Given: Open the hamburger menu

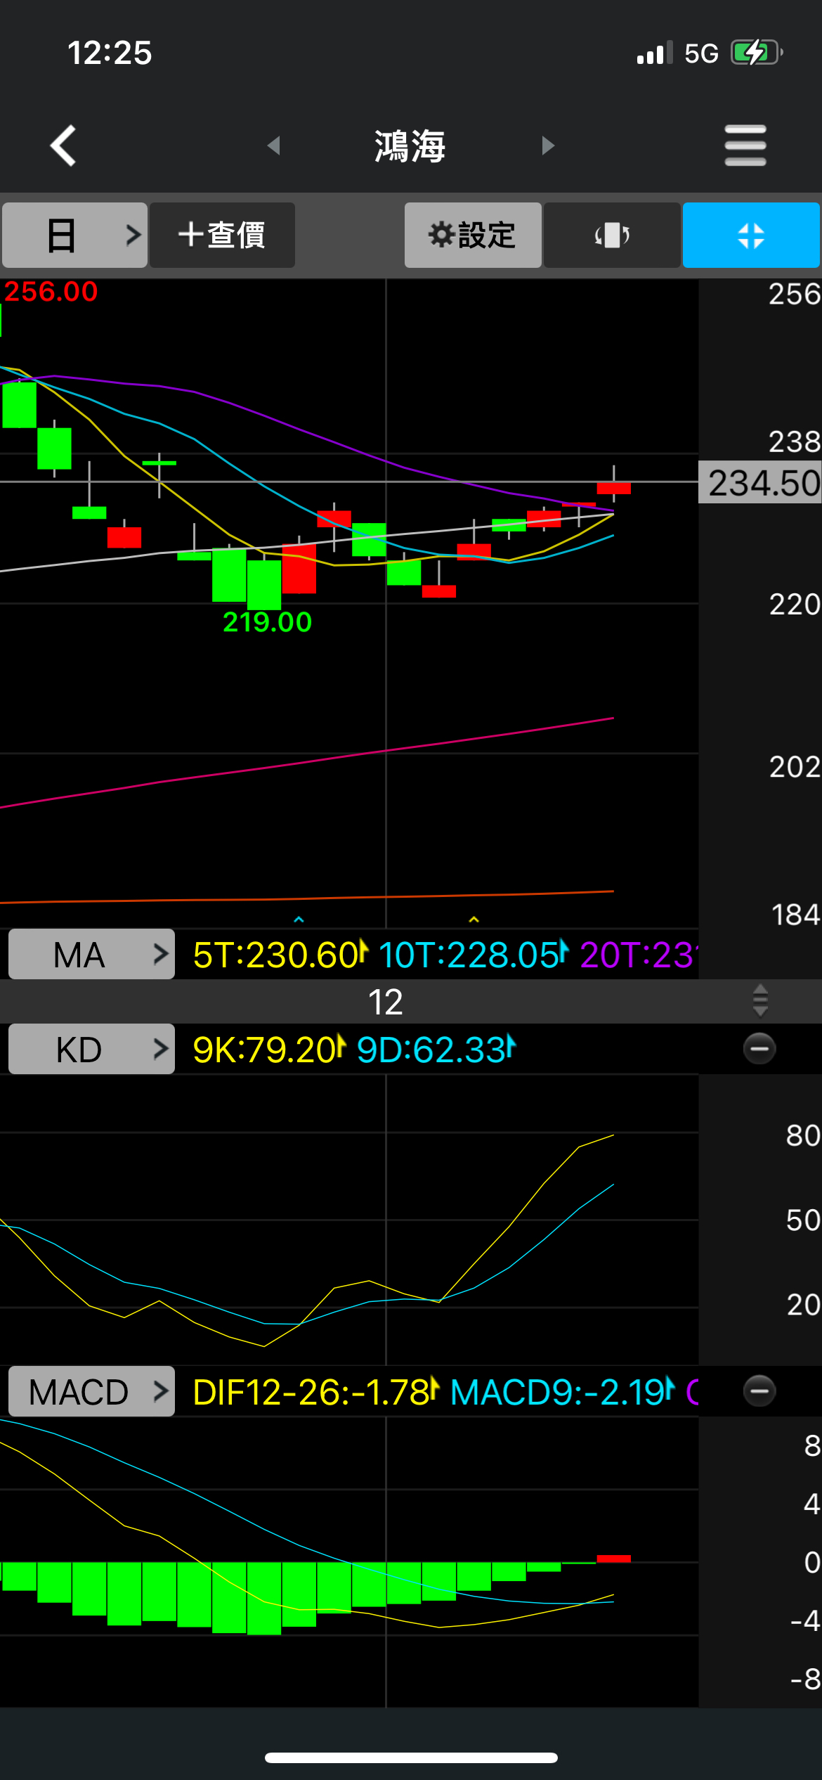Looking at the screenshot, I should click(745, 146).
